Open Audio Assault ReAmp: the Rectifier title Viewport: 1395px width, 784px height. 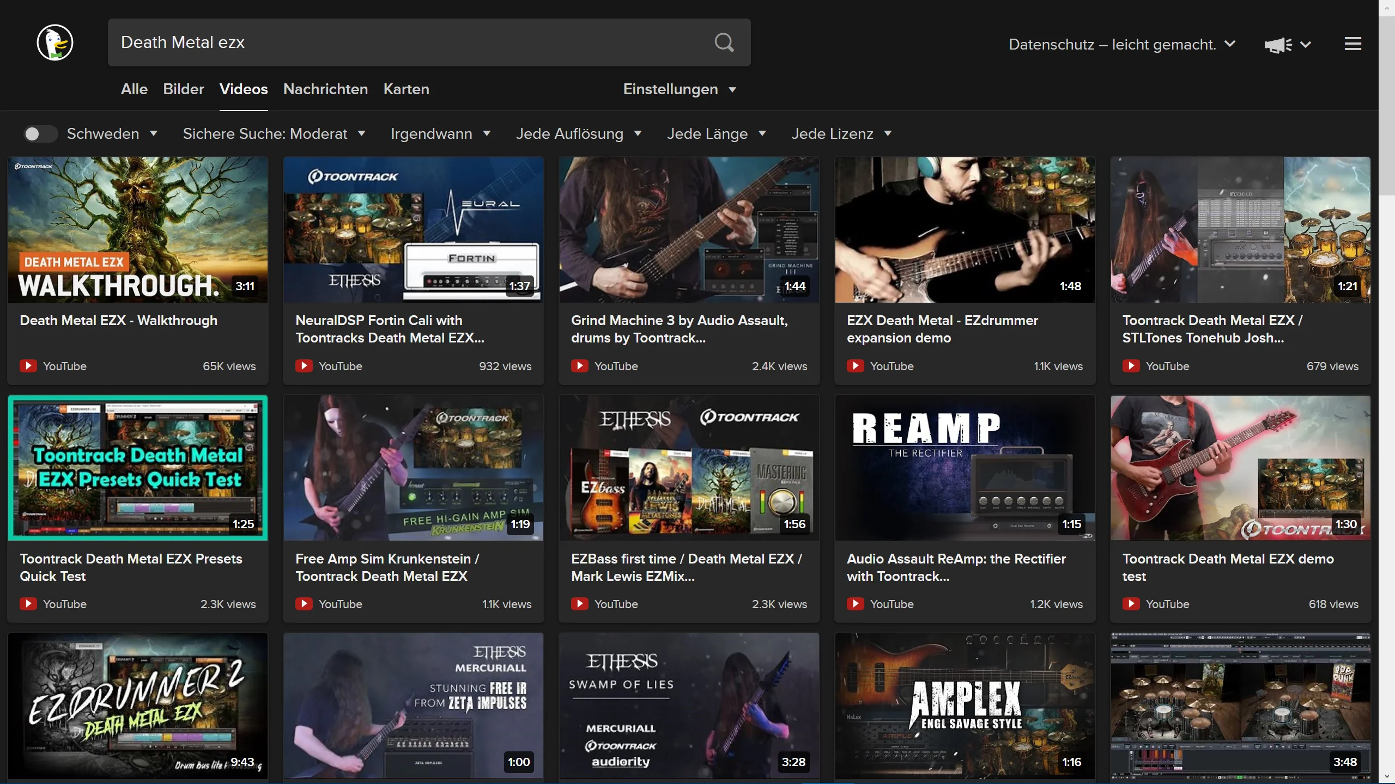[956, 567]
